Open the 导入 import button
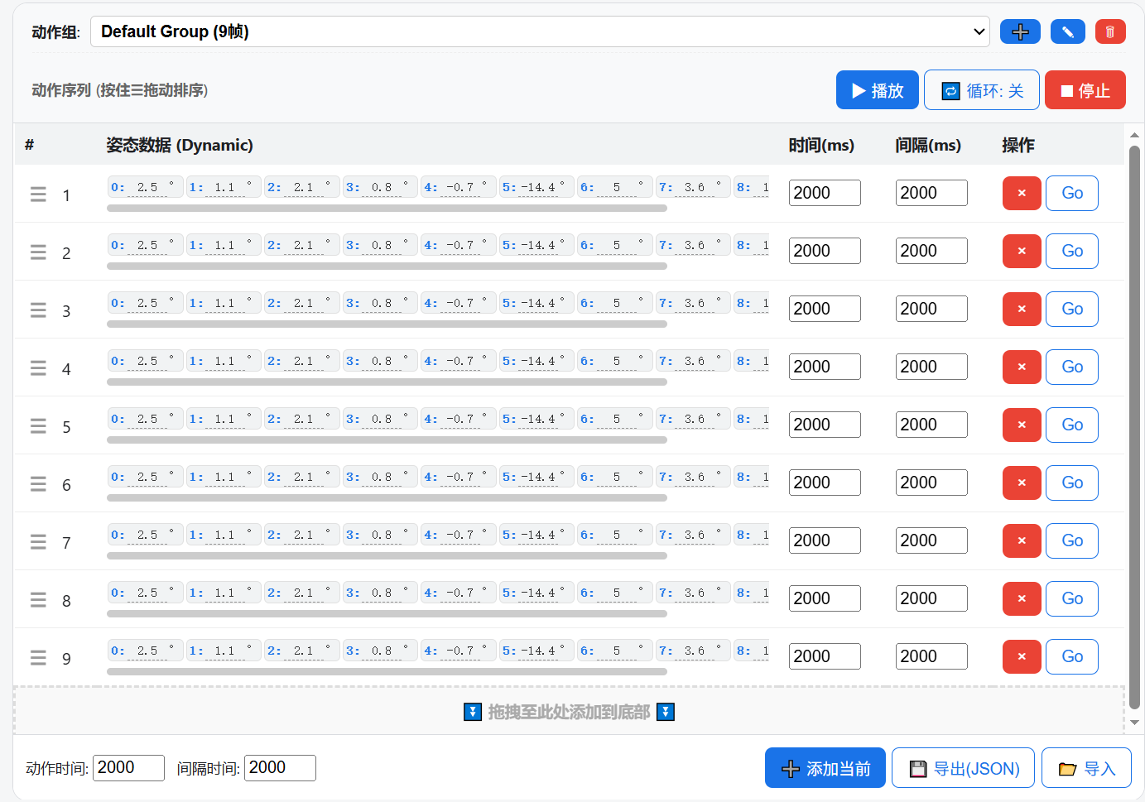This screenshot has height=802, width=1145. pyautogui.click(x=1086, y=768)
